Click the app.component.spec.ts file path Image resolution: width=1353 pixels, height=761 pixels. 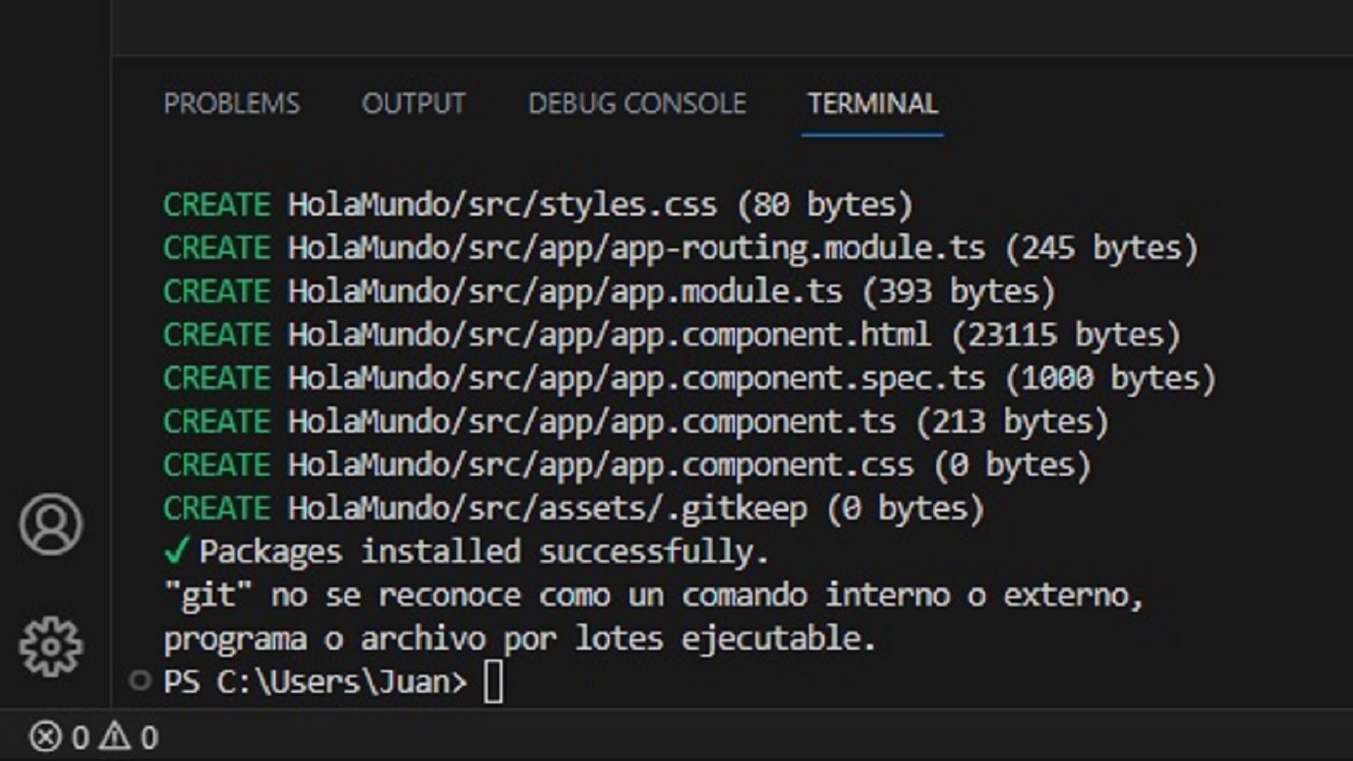636,378
